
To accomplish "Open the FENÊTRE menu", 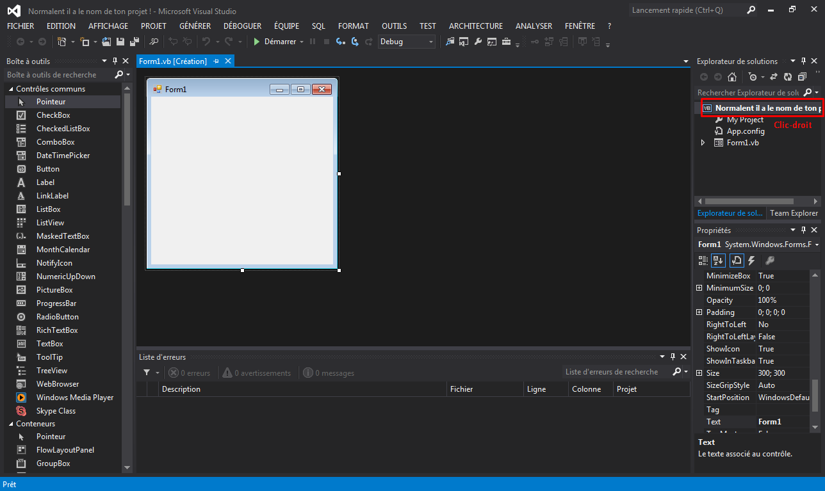I will 580,26.
